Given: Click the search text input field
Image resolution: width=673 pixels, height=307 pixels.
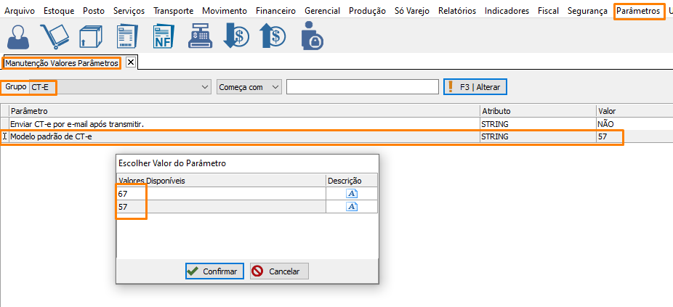Looking at the screenshot, I should 362,87.
